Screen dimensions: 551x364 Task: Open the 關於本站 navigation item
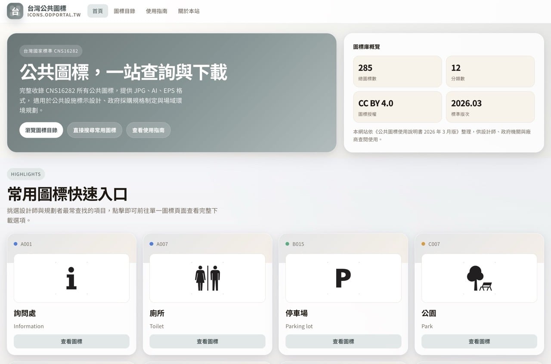(189, 11)
